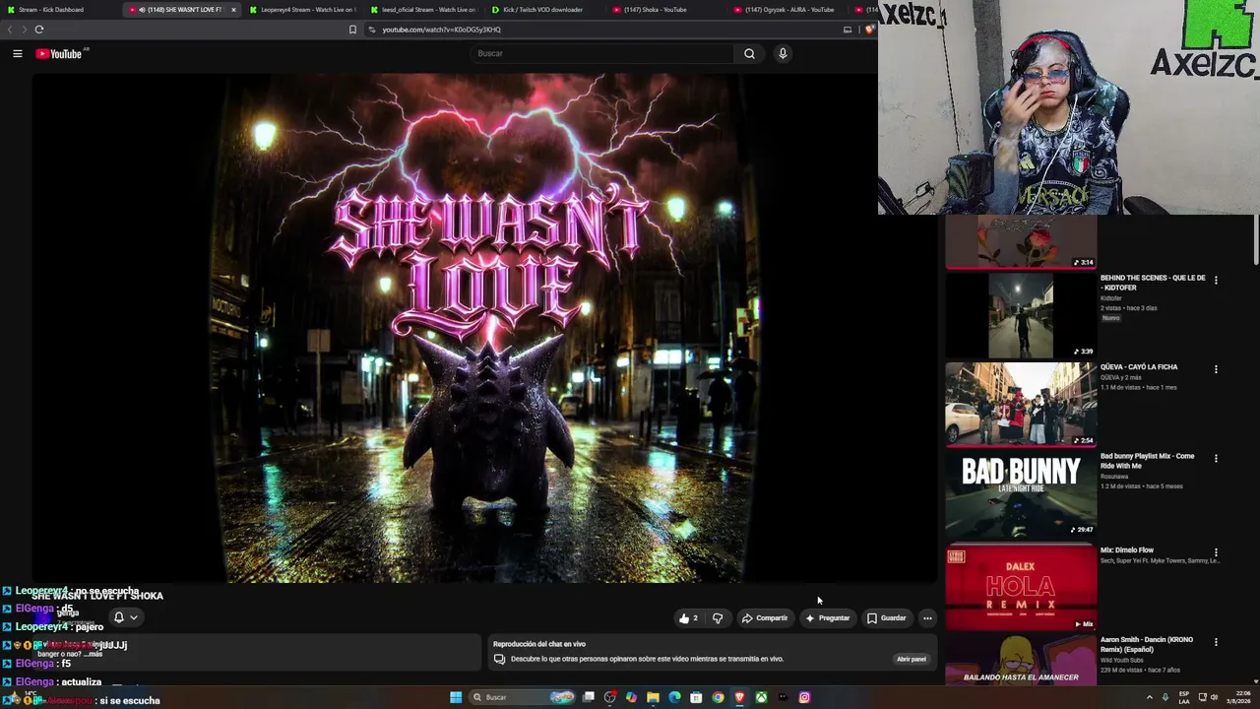Start voice search with the microphone icon
The image size is (1260, 709).
783,53
